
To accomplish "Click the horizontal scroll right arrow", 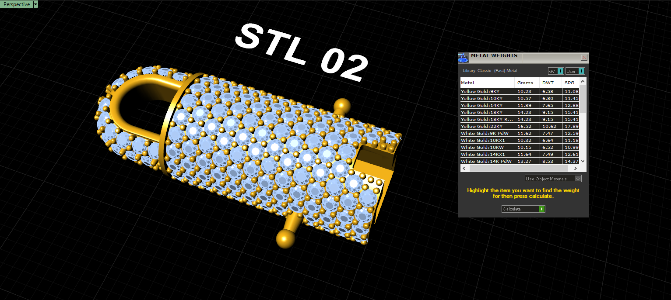I will pyautogui.click(x=576, y=168).
